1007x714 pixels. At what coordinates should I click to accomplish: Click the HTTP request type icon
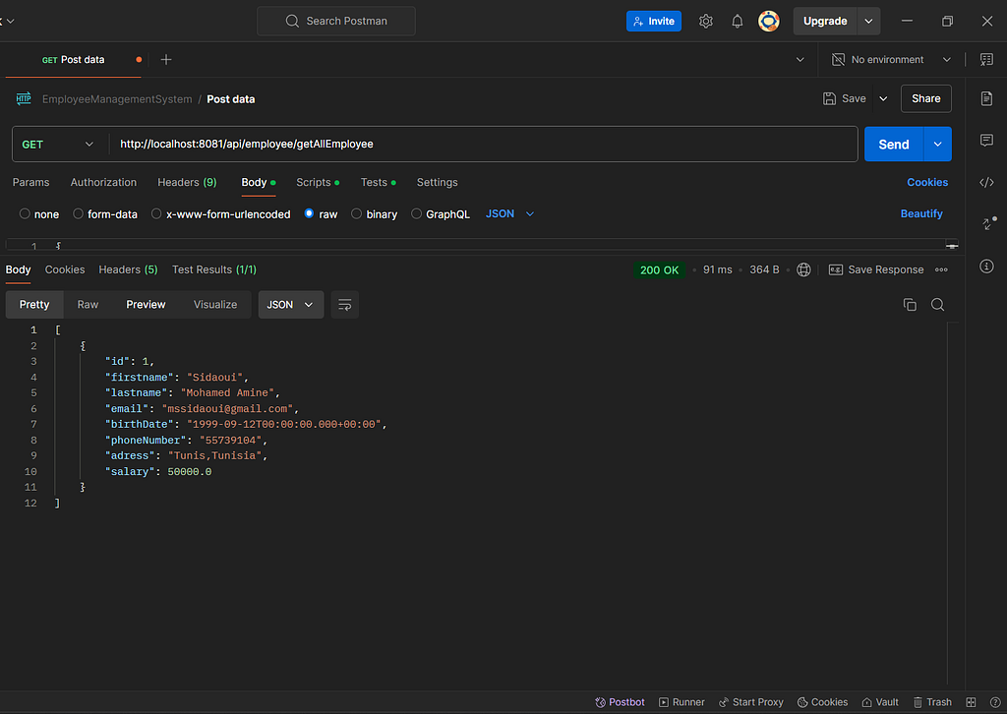pos(24,98)
